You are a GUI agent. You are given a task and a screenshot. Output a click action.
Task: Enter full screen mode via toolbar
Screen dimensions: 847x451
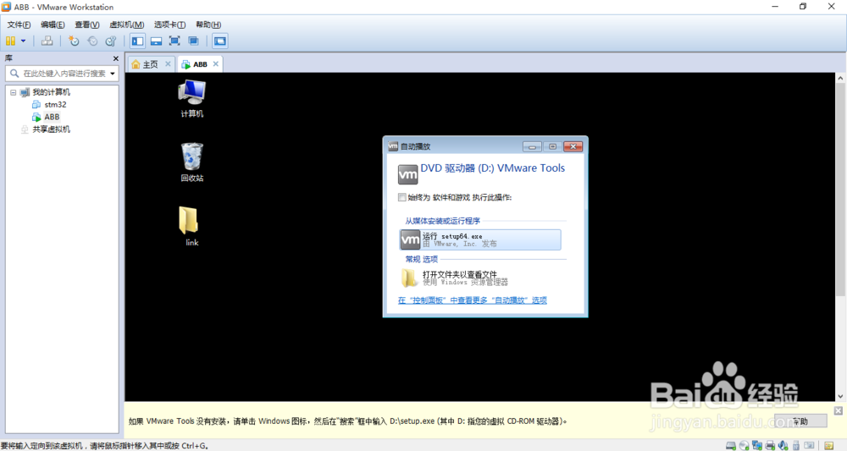[x=174, y=41]
